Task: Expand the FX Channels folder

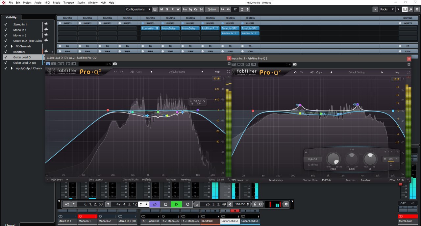Action: point(12,46)
